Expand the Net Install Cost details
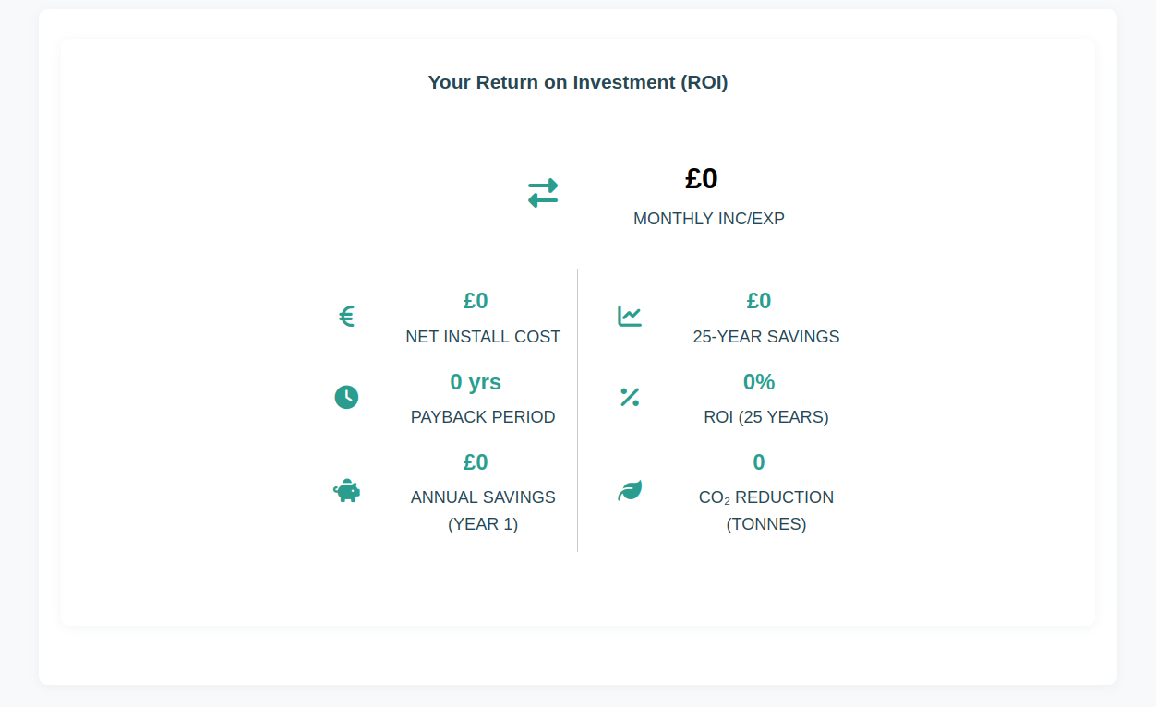This screenshot has width=1156, height=707. [483, 337]
